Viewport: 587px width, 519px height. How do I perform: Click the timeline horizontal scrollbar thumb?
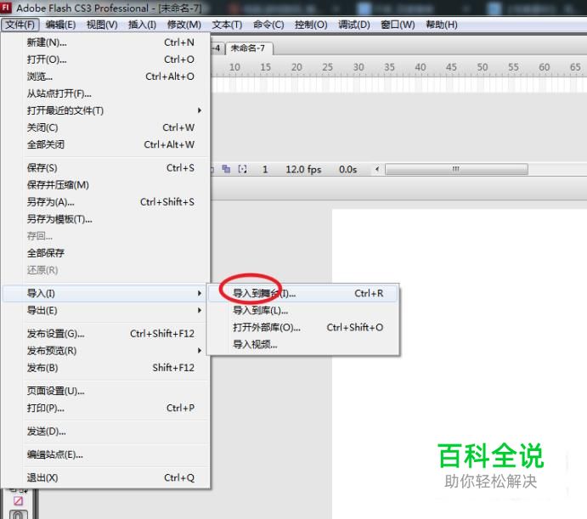(456, 169)
